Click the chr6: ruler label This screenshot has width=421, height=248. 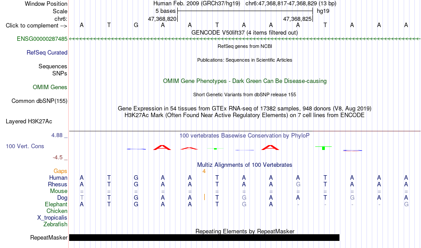[x=61, y=19]
